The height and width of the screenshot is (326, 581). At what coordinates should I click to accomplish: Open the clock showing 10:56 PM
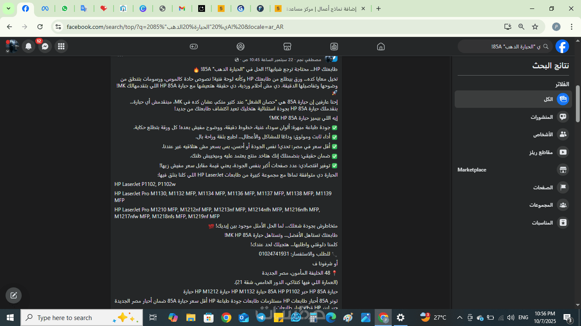[x=545, y=318]
